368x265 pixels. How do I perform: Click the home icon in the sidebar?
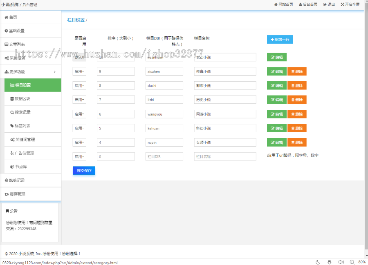tap(6, 17)
